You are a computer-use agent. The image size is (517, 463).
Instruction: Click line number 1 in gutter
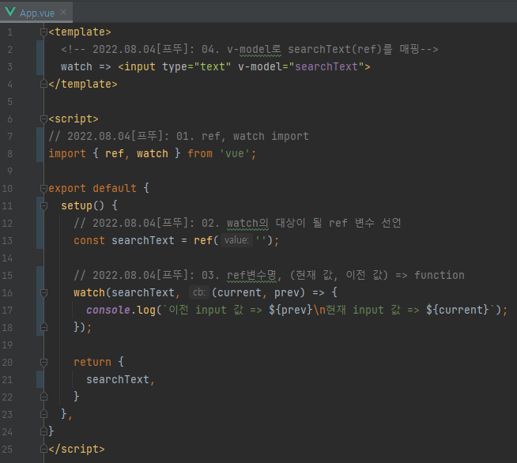coord(10,32)
